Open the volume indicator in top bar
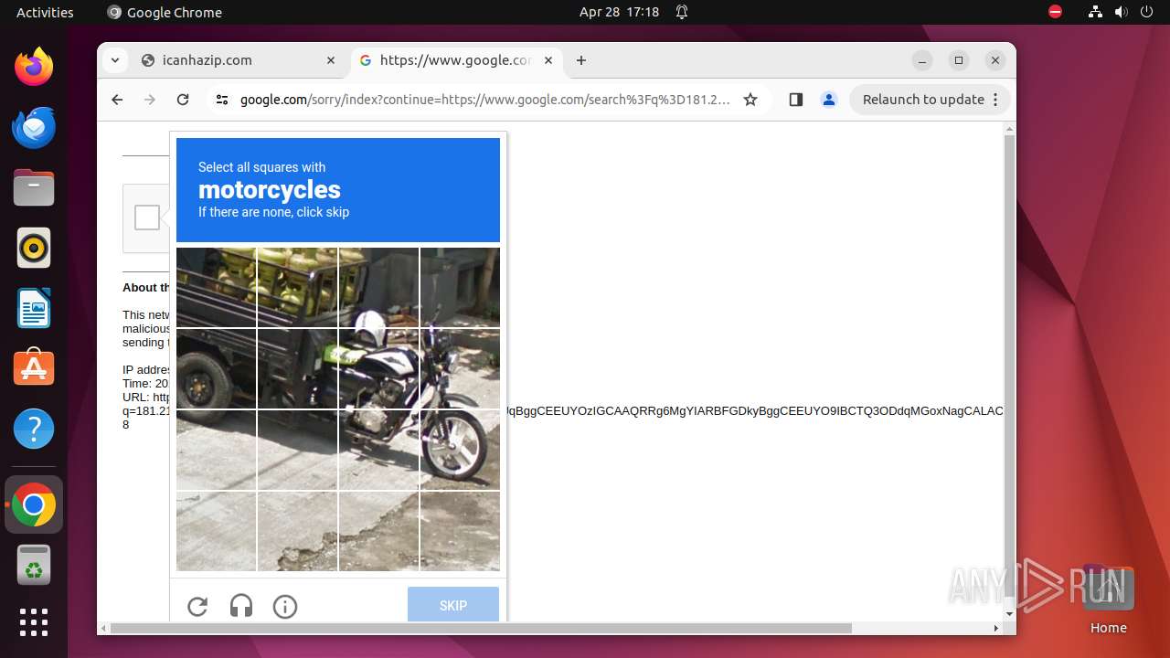Viewport: 1170px width, 658px height. tap(1121, 12)
